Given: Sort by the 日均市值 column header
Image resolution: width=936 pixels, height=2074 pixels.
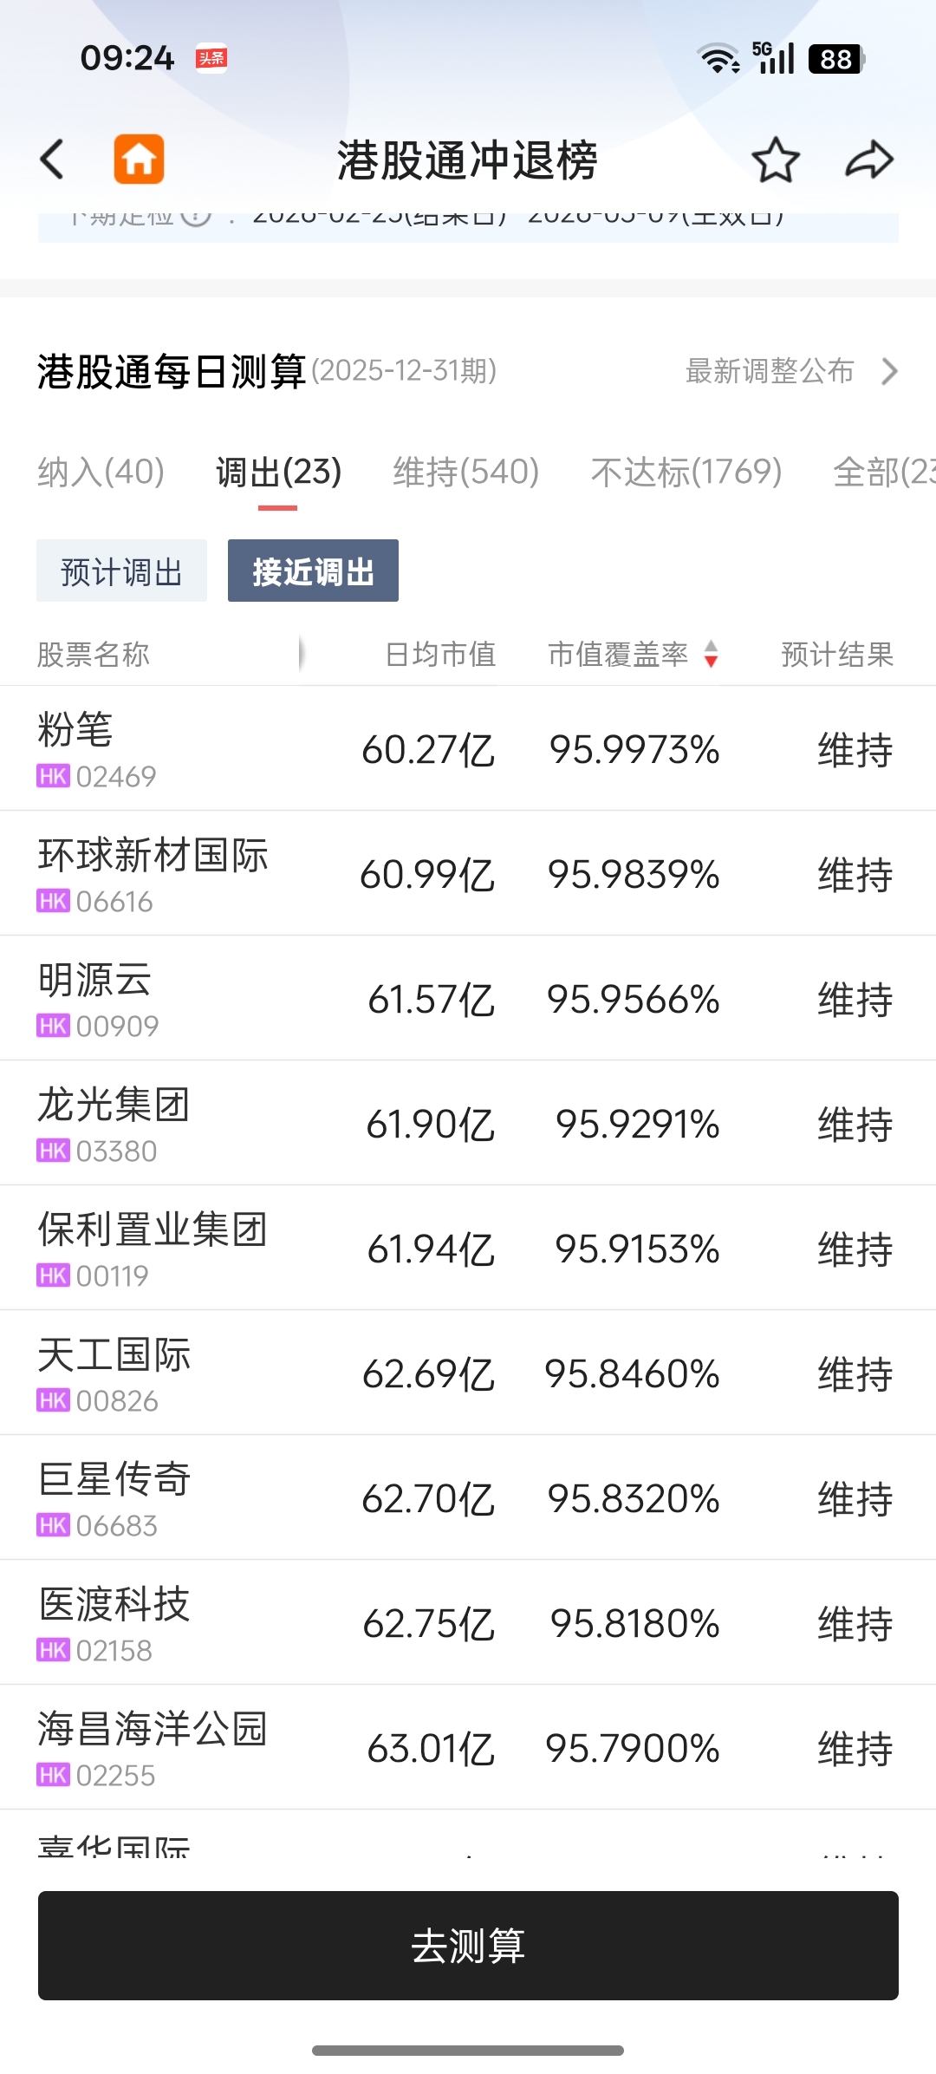Looking at the screenshot, I should [440, 654].
